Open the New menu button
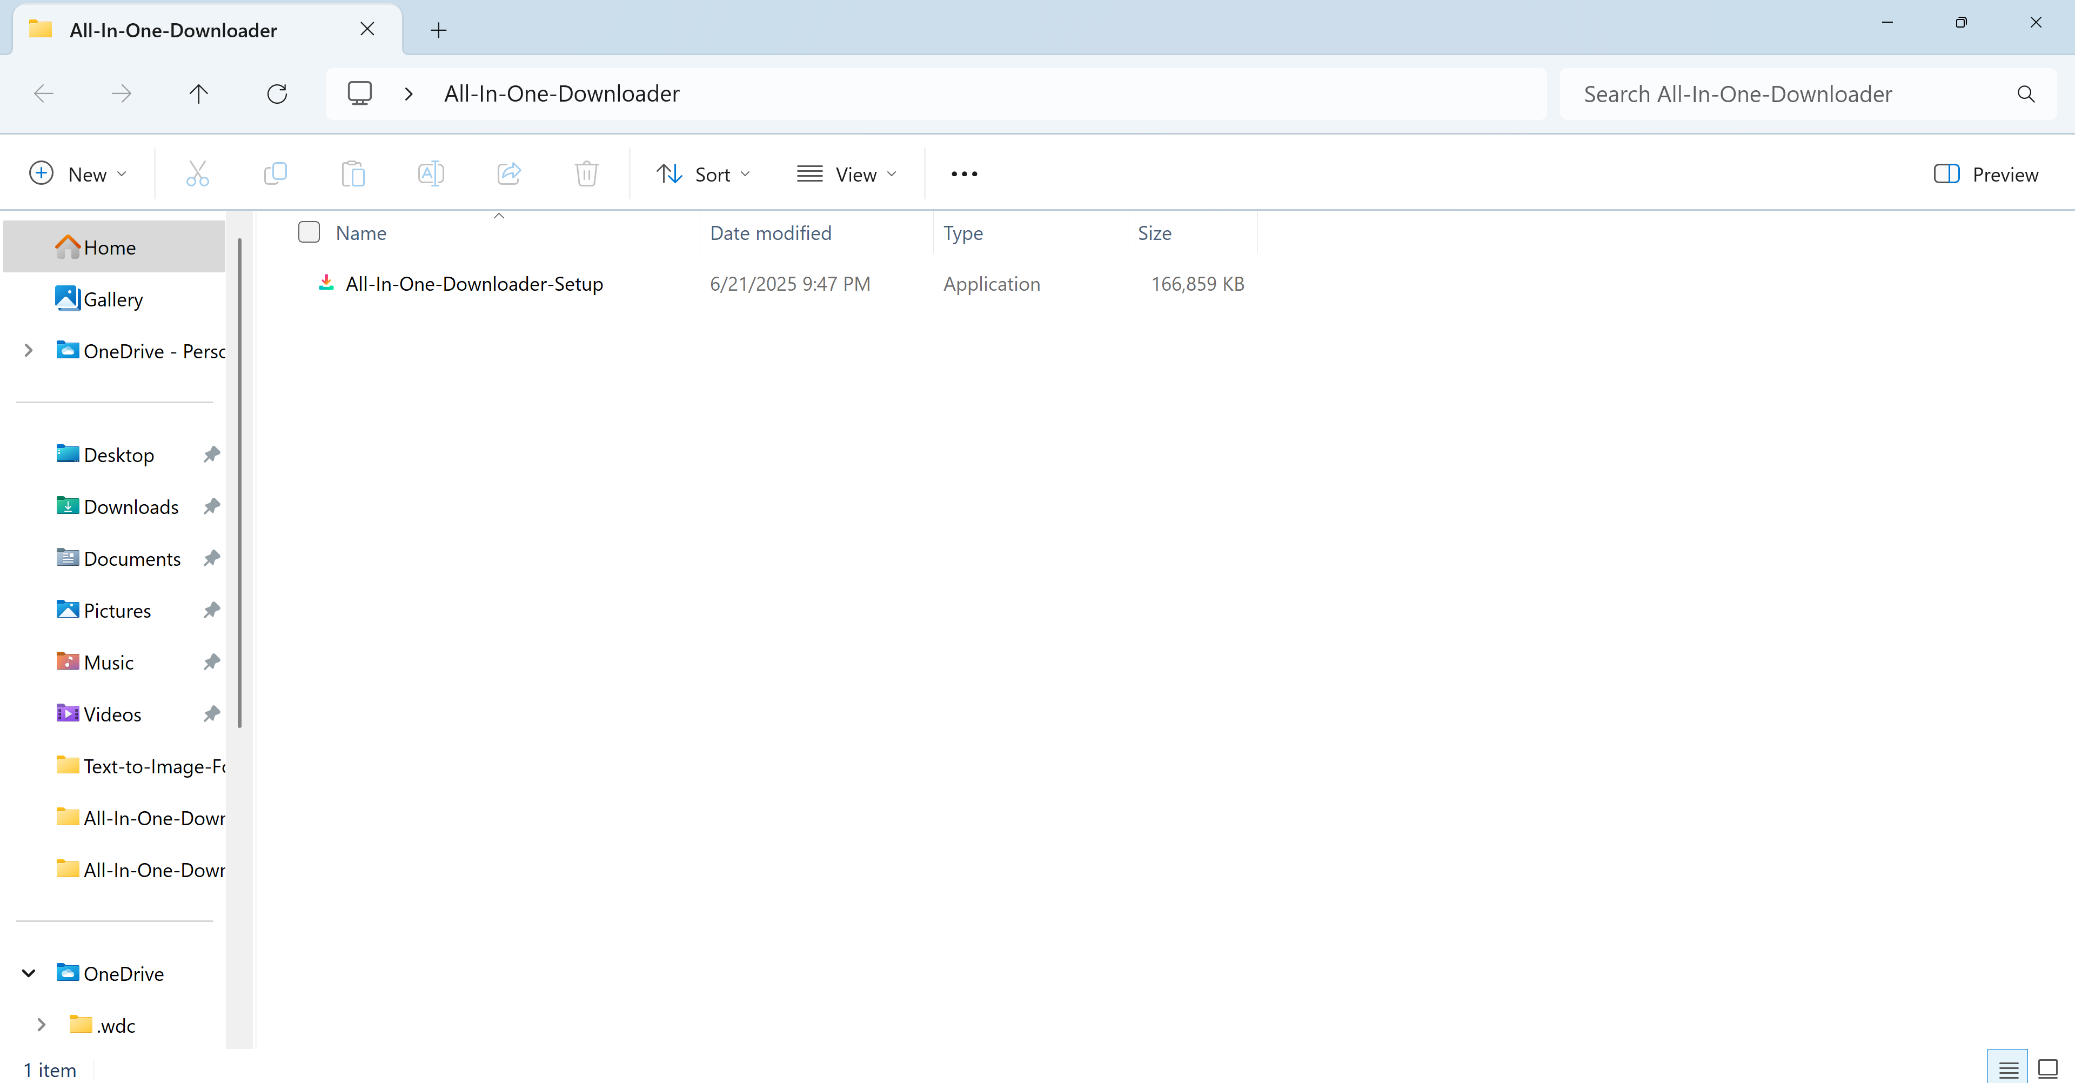 (x=78, y=173)
